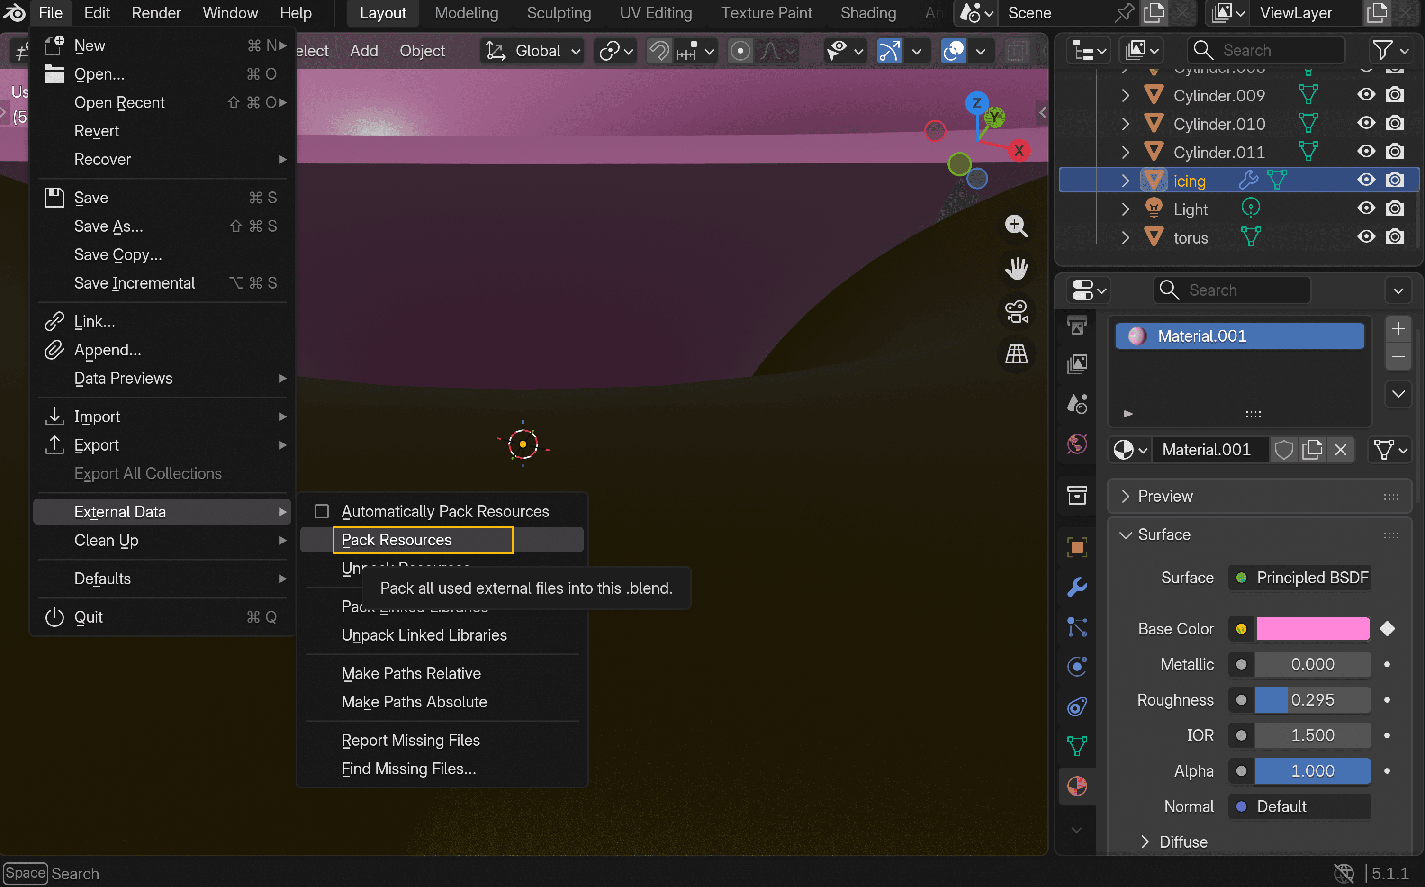The width and height of the screenshot is (1425, 887).
Task: Hide icing object with eye icon
Action: tap(1366, 180)
